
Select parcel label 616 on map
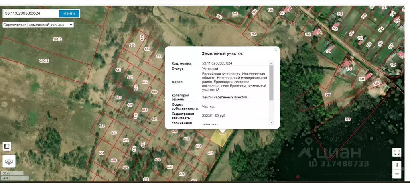pyautogui.click(x=175, y=132)
